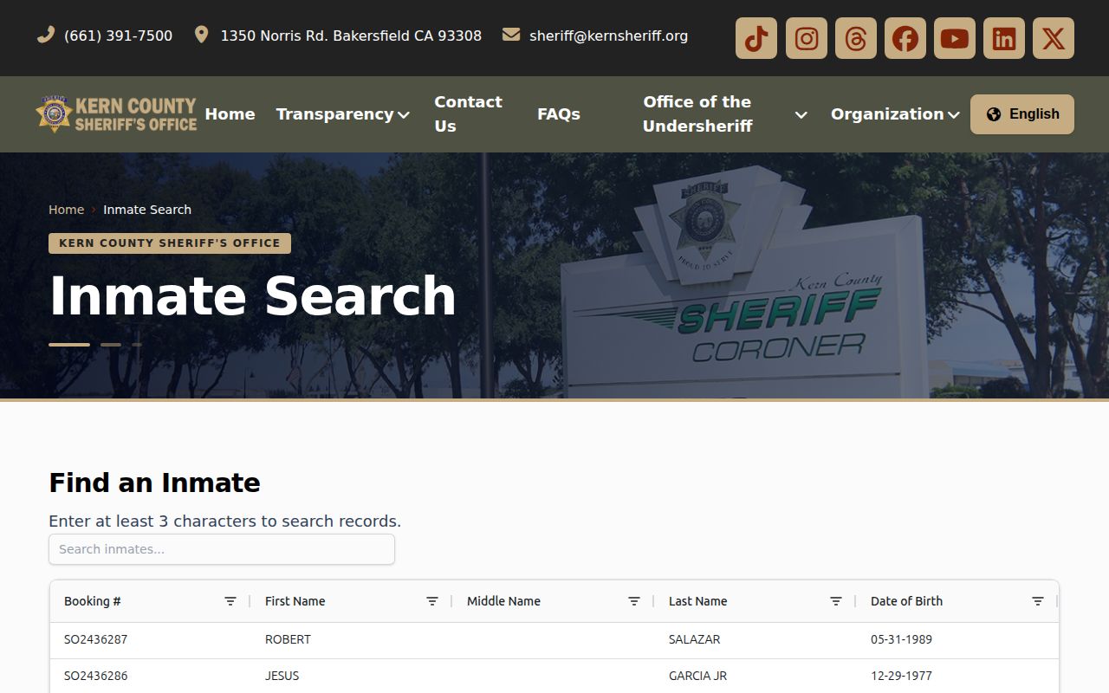Open the X (Twitter) icon
Image resolution: width=1109 pixels, height=693 pixels.
(1054, 38)
